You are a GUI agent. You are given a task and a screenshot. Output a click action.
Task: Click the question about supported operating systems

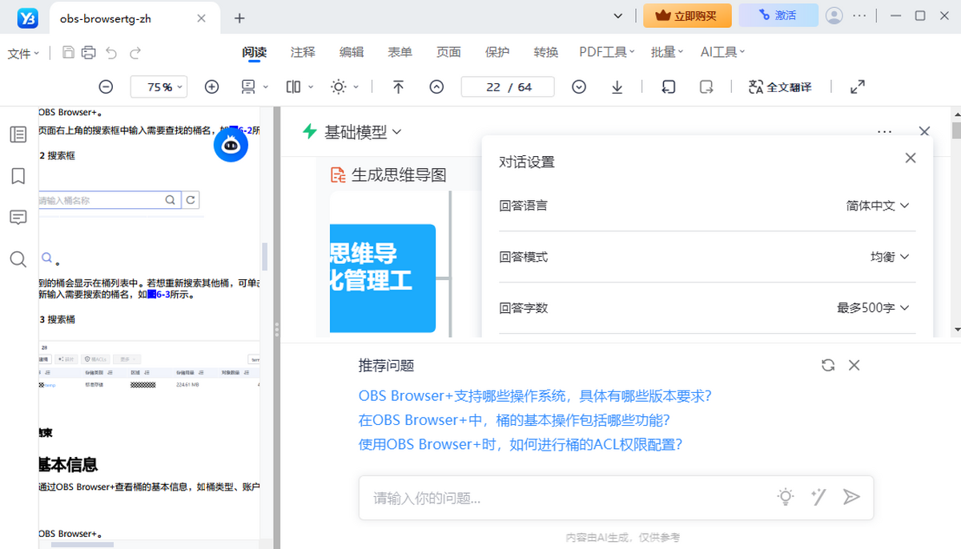[535, 396]
